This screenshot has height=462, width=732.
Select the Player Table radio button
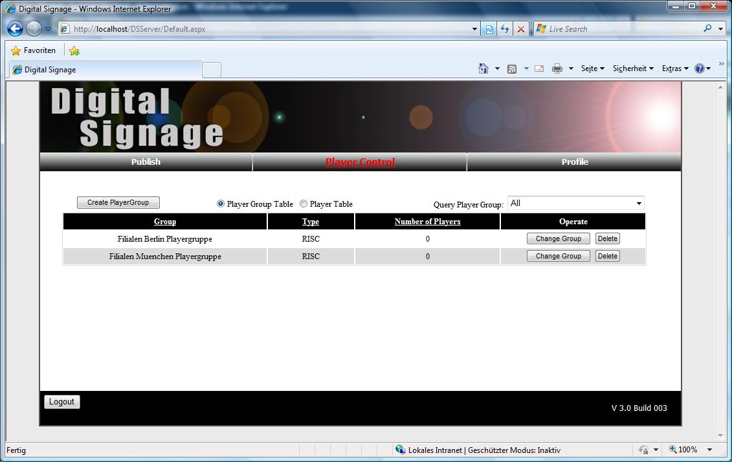coord(304,204)
